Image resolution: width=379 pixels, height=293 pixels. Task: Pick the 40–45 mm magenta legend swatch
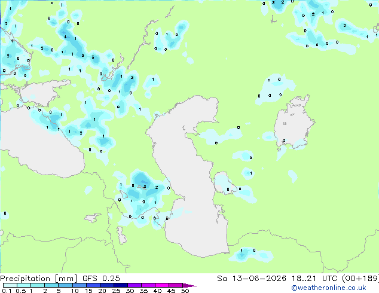(x=162, y=285)
